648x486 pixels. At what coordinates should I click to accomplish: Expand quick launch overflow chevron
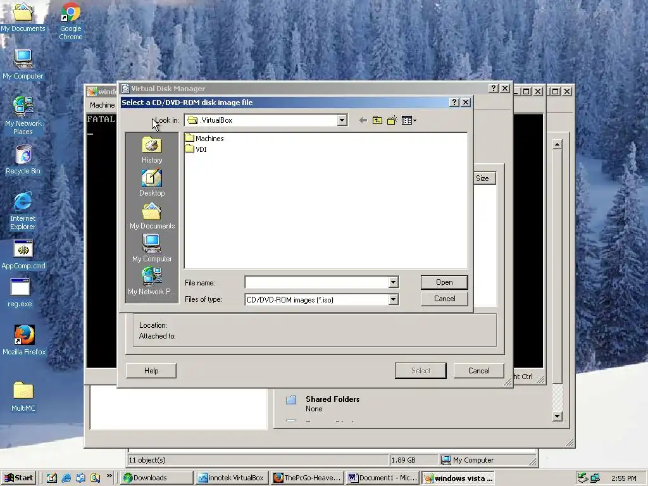tap(109, 476)
